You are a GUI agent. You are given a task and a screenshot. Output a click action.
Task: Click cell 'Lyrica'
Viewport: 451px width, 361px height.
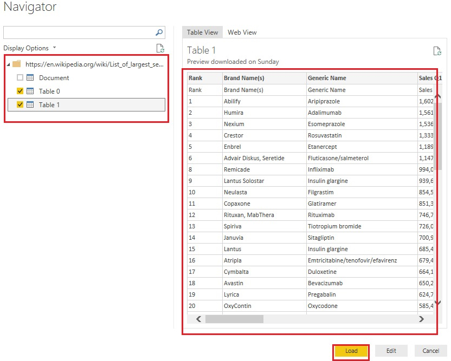(x=265, y=294)
